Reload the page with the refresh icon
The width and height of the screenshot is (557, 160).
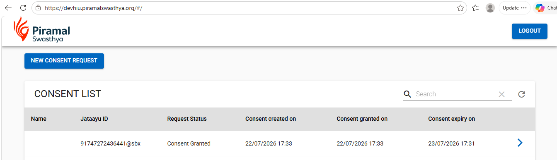(x=23, y=8)
